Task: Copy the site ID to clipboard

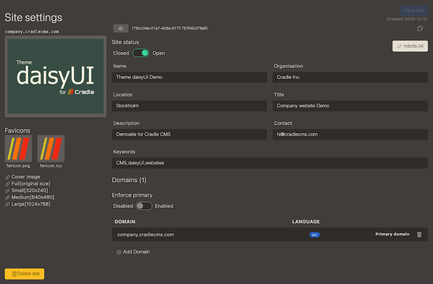Action: [420, 28]
